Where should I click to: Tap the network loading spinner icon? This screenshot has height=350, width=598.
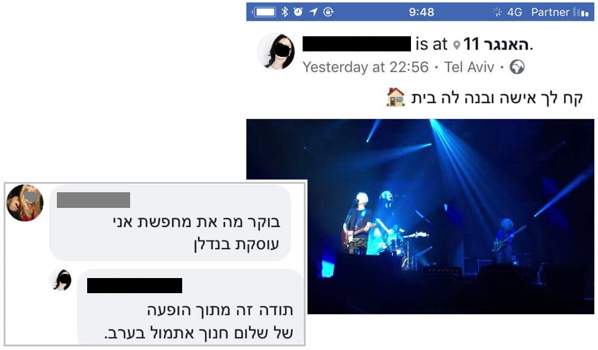tap(497, 12)
